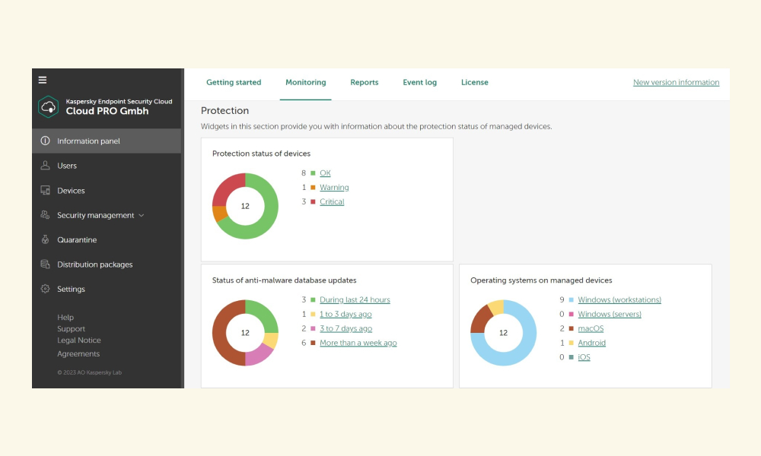The width and height of the screenshot is (761, 456).
Task: Click the red swatch beside Critical
Action: (x=313, y=201)
